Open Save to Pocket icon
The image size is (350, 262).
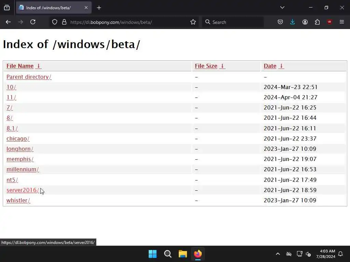280,22
